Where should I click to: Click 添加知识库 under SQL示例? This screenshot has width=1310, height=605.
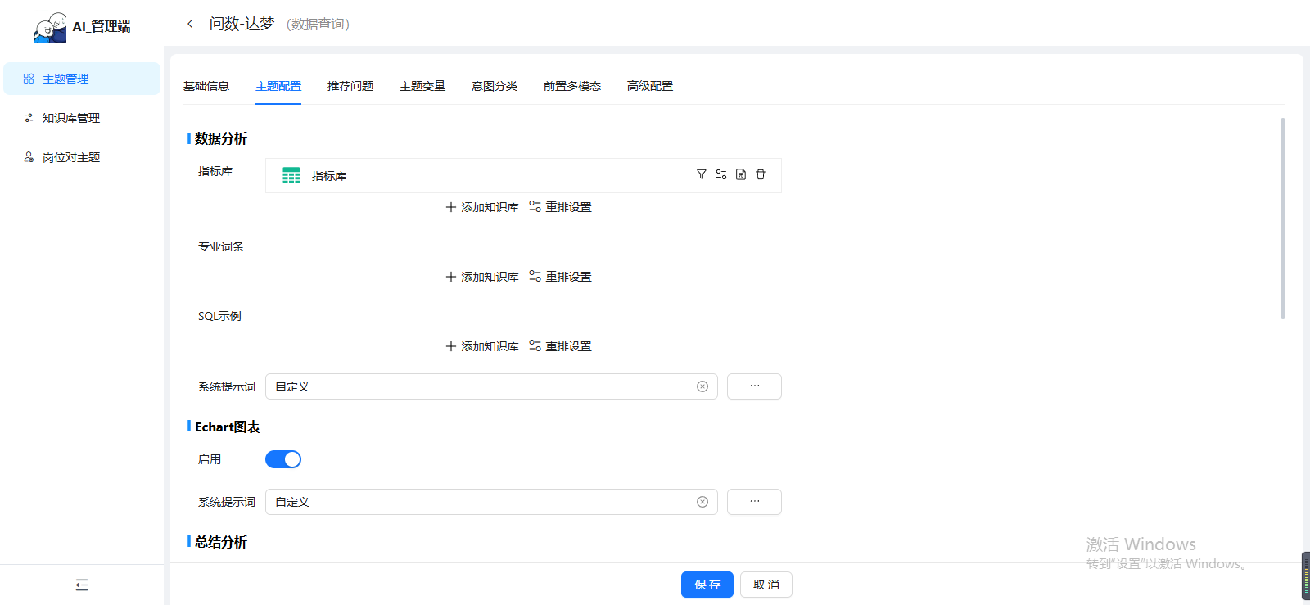(x=482, y=346)
